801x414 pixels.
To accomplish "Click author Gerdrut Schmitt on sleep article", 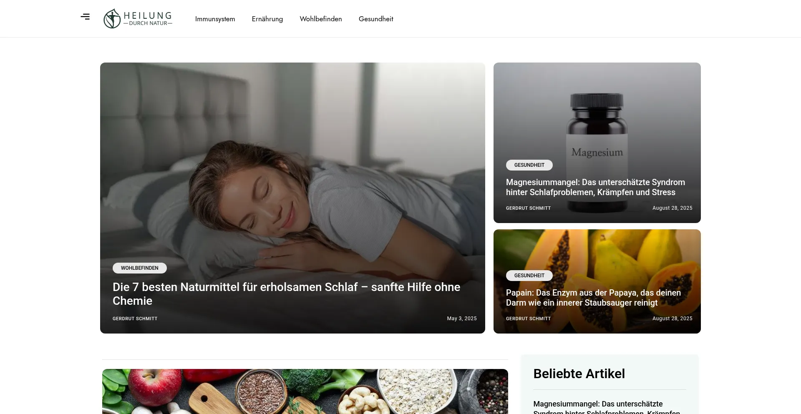I will [x=135, y=319].
